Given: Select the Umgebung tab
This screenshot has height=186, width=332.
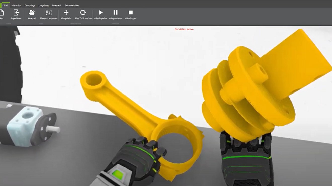Looking at the screenshot, I should pyautogui.click(x=44, y=5).
